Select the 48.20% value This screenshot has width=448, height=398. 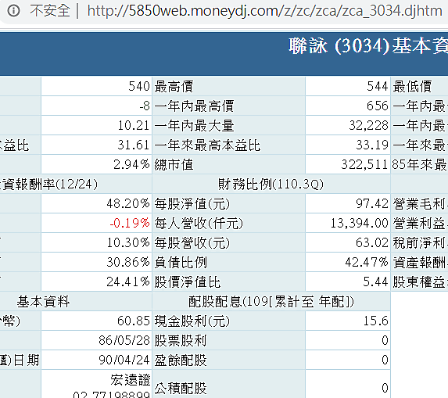[x=128, y=204]
